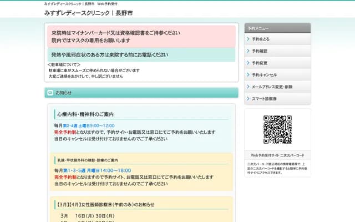Click the chevron beside 予約確認
The image size is (355, 222).
(248, 51)
